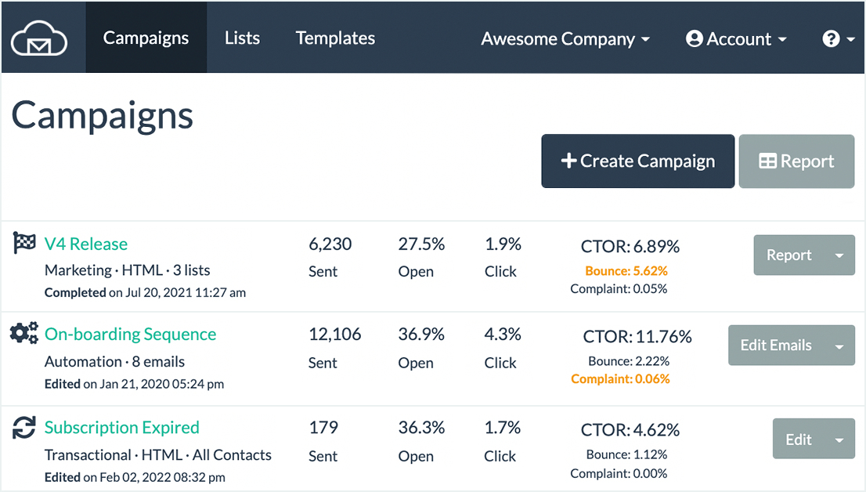Select the Campaigns navigation tab
Image resolution: width=866 pixels, height=492 pixels.
click(146, 38)
